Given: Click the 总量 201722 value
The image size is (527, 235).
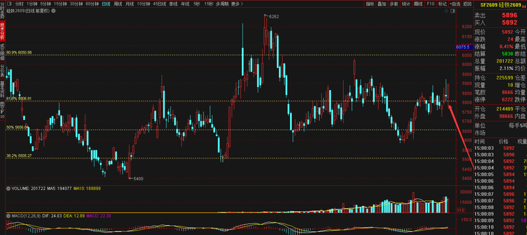Looking at the screenshot, I should [504, 61].
